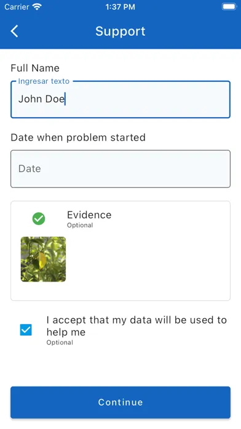Tap the 'Date when problem started' label
Image resolution: width=241 pixels, height=429 pixels.
pyautogui.click(x=78, y=137)
